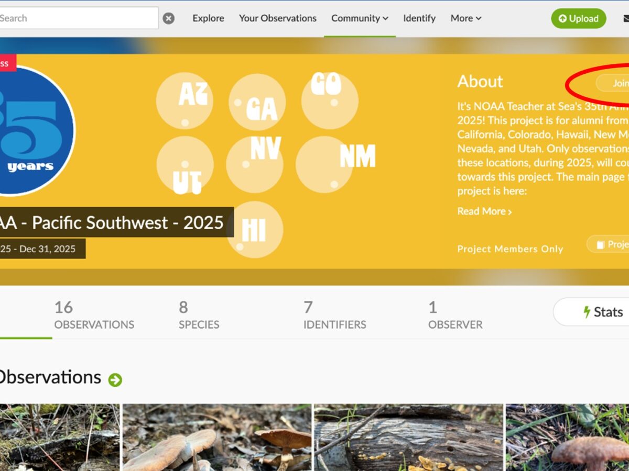The height and width of the screenshot is (471, 629).
Task: Open the brown mushroom in grass thumbnail
Action: pyautogui.click(x=567, y=437)
